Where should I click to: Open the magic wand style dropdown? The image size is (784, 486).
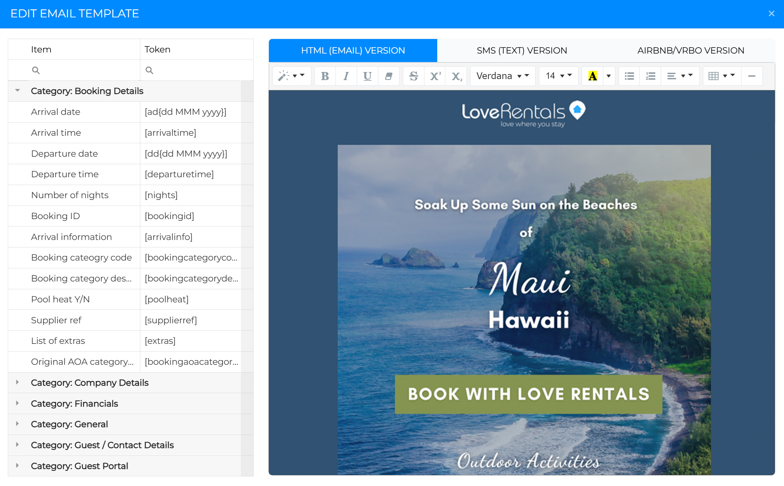point(291,76)
